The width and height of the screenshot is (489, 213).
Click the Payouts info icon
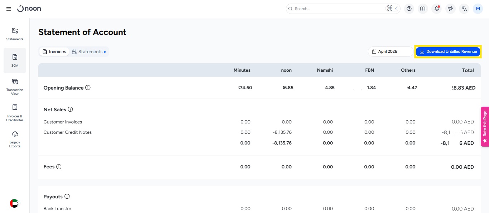click(67, 197)
